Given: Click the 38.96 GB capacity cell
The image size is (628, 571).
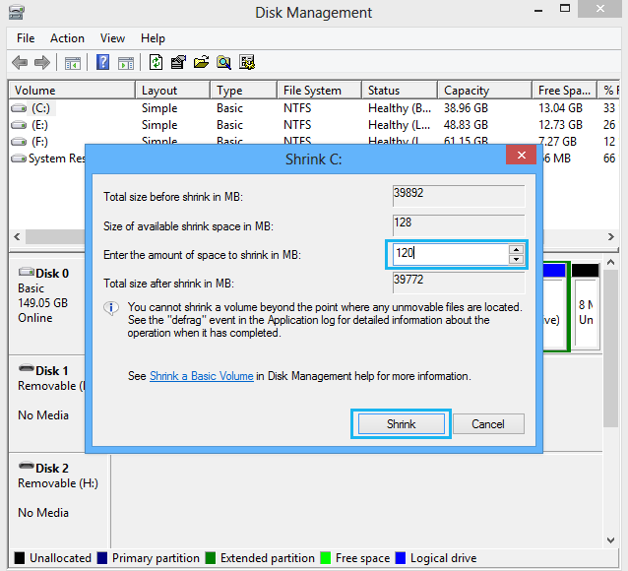Looking at the screenshot, I should (466, 108).
